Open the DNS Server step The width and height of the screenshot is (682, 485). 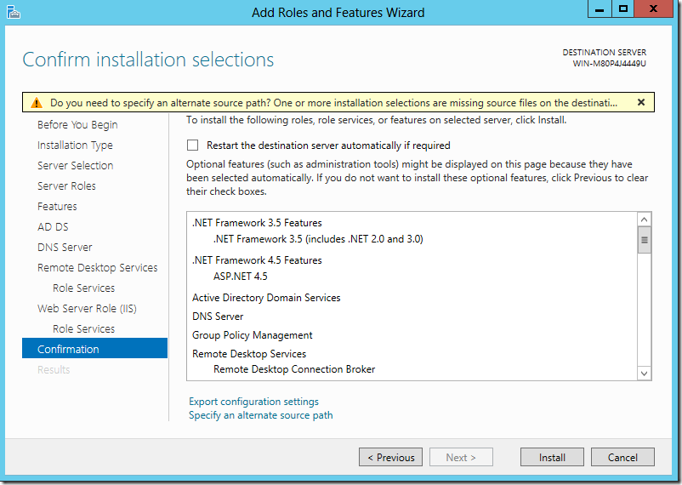[x=65, y=248]
